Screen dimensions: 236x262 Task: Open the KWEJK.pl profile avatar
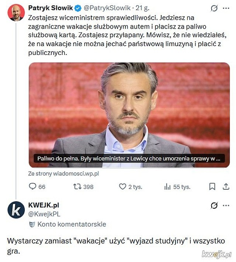click(16, 210)
